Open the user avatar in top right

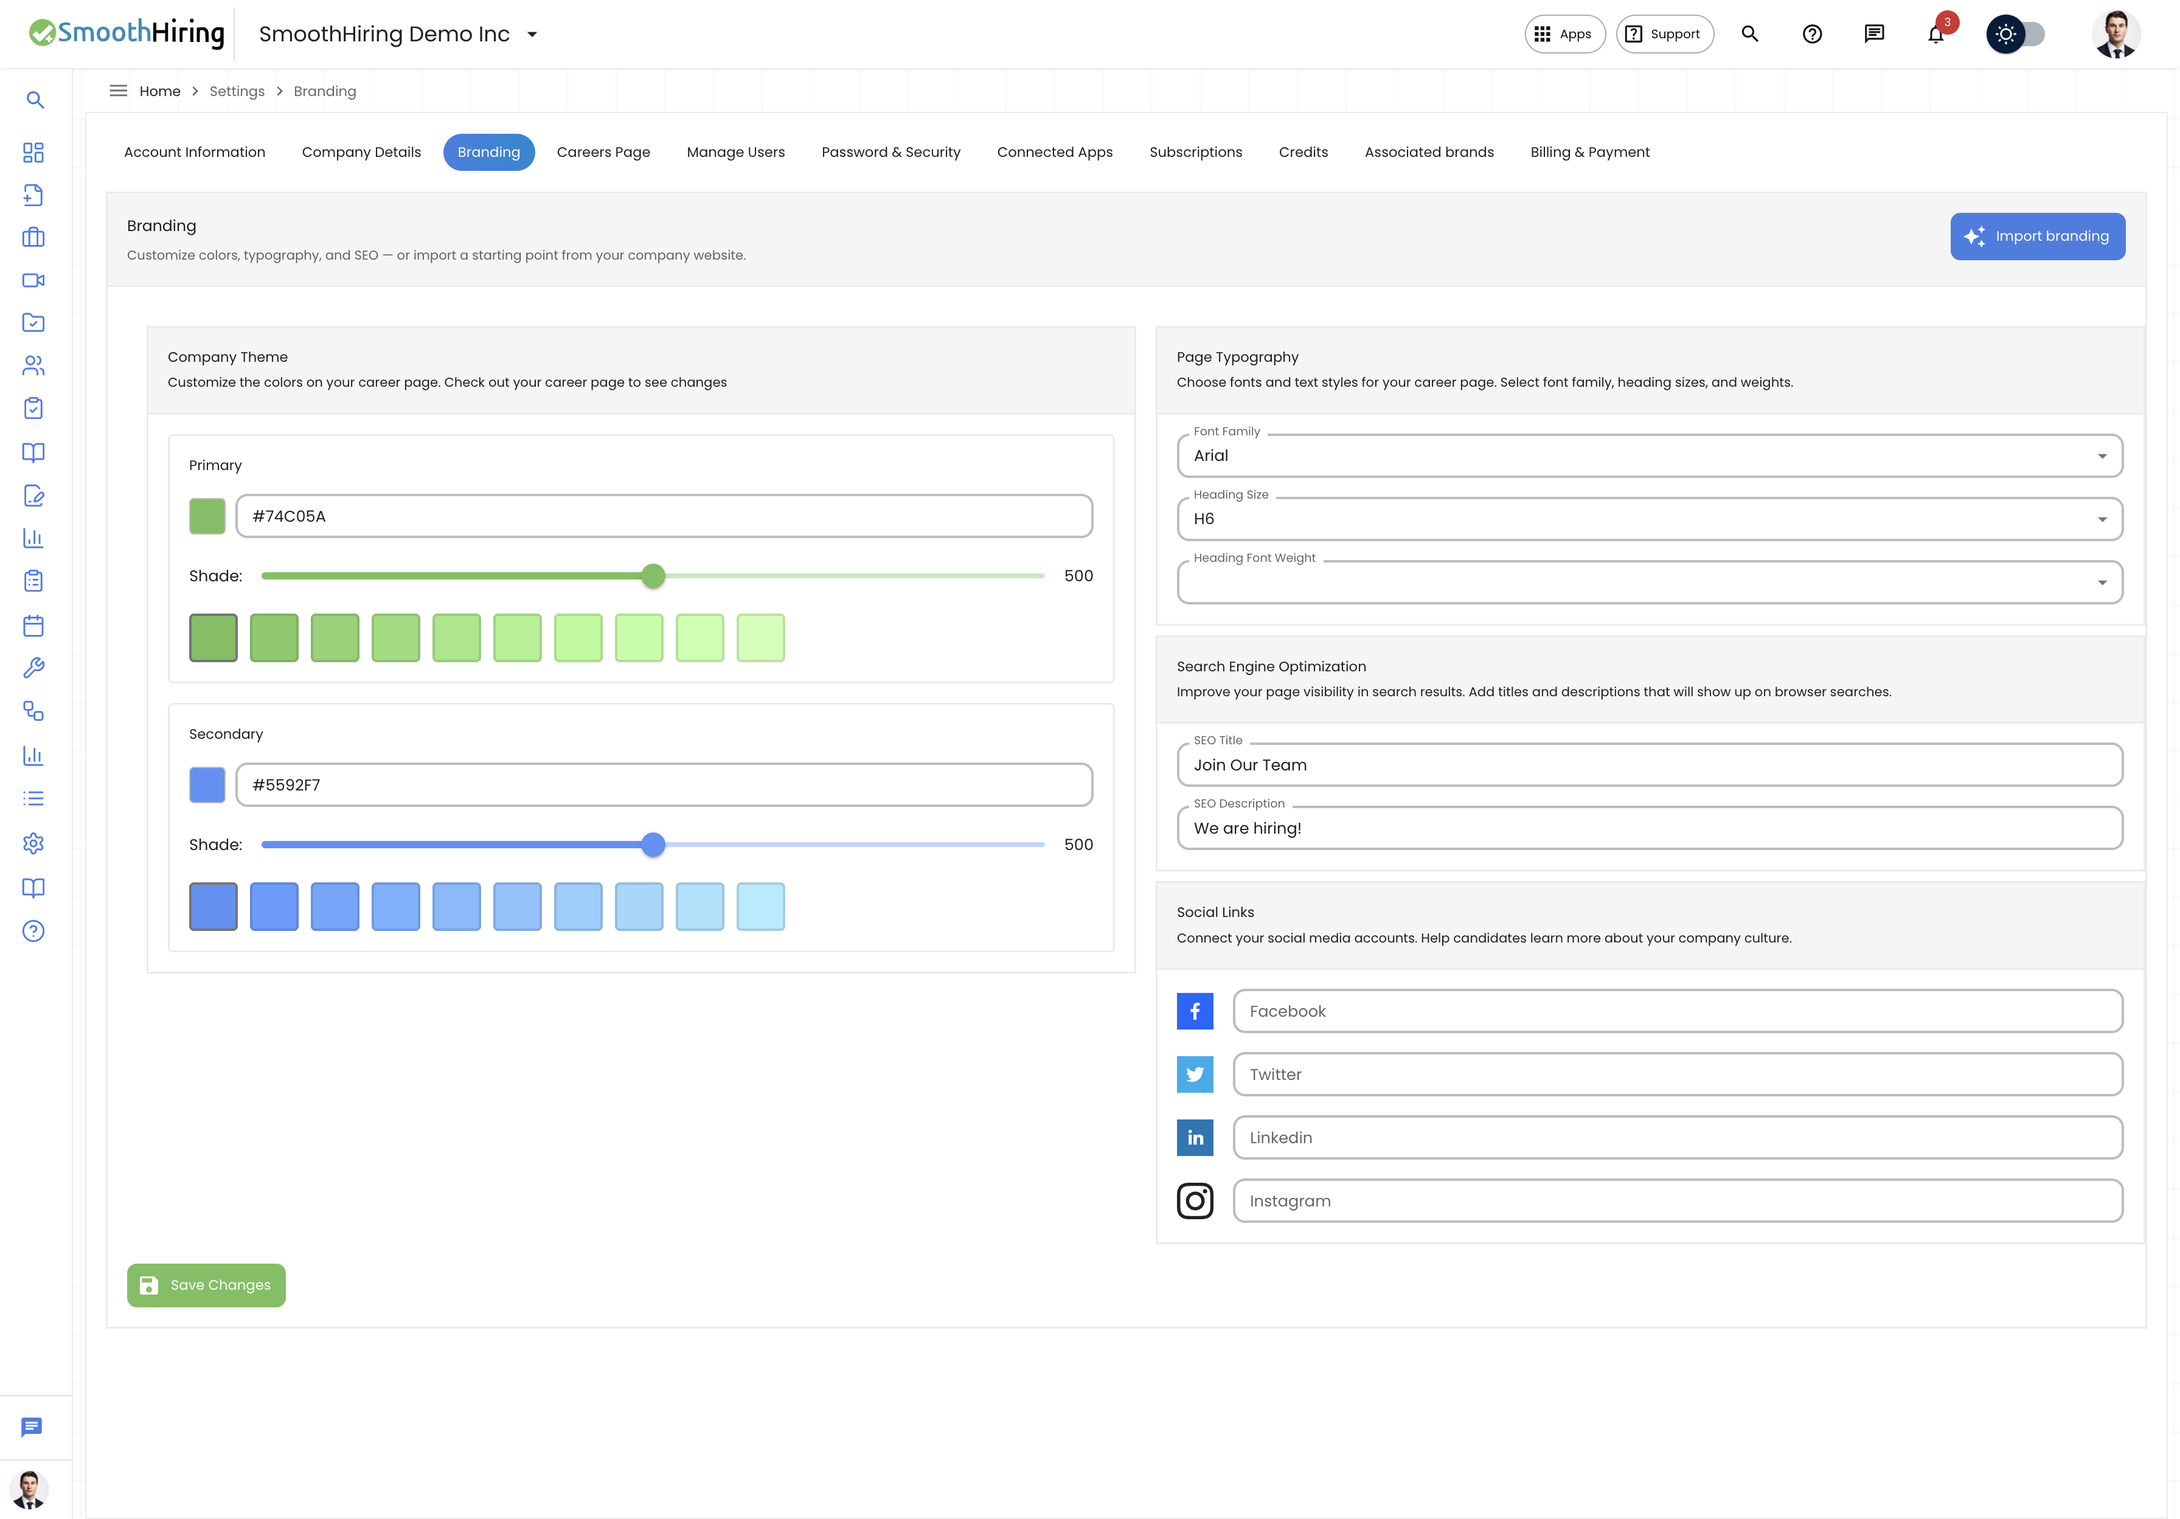click(2116, 34)
